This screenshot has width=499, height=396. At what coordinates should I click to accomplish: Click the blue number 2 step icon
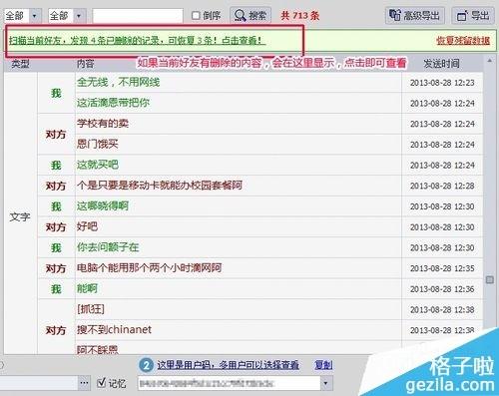coord(146,365)
